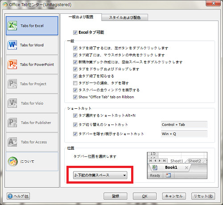Select the Tabs for Excel icon
The width and height of the screenshot is (223, 205).
12,26
